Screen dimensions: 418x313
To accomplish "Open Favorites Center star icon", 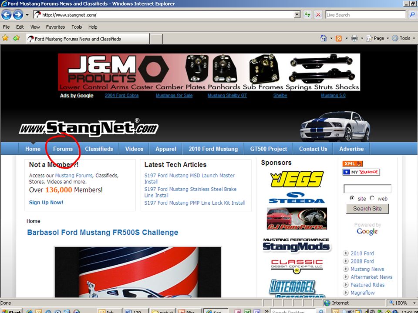I will tap(5, 38).
